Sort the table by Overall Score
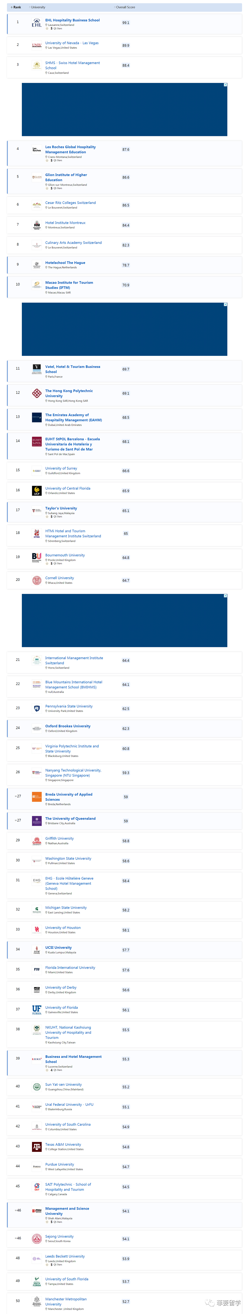Image resolution: width=249 pixels, height=1314 pixels. pos(125,7)
